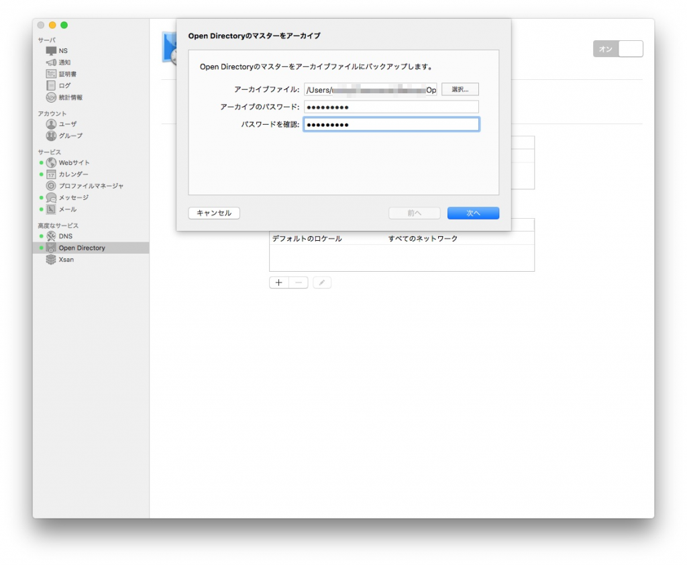Click the green zoom window button
The height and width of the screenshot is (565, 687).
(x=64, y=25)
